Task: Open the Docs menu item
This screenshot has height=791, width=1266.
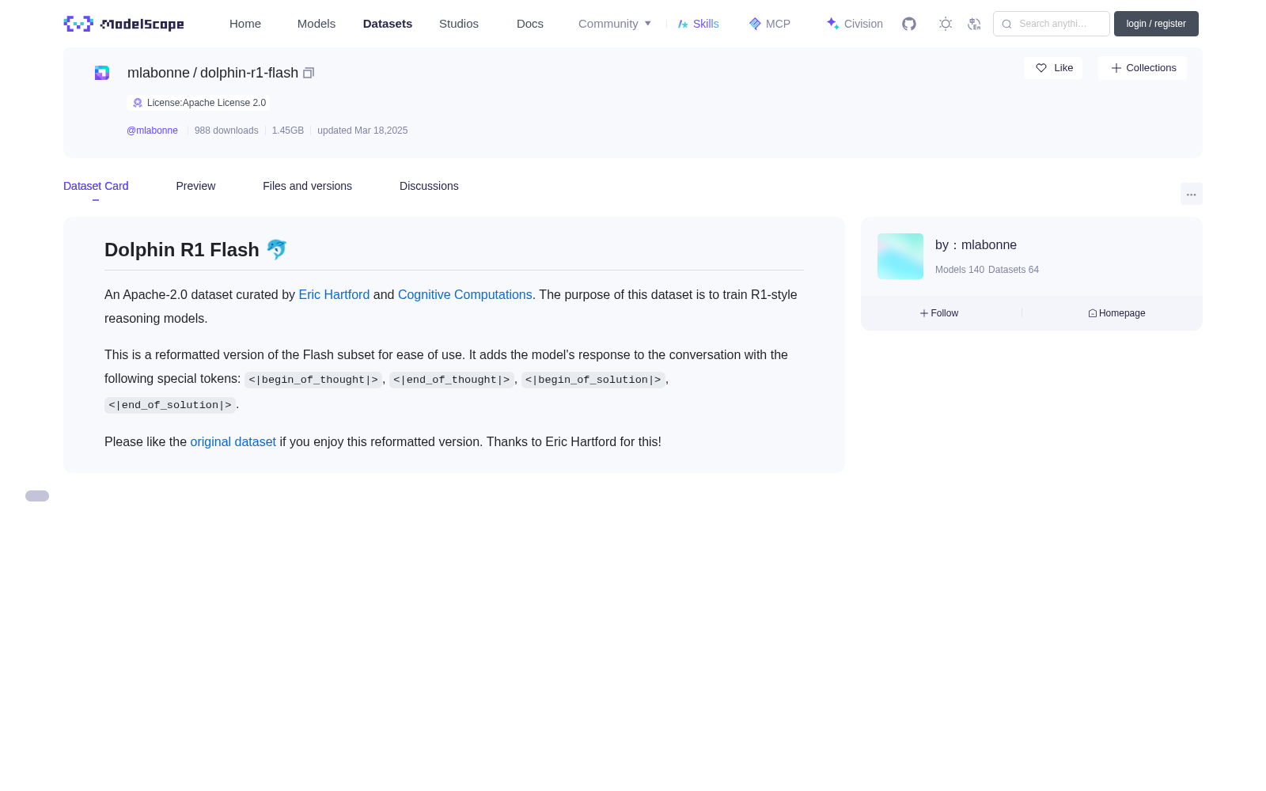Action: pos(530,24)
